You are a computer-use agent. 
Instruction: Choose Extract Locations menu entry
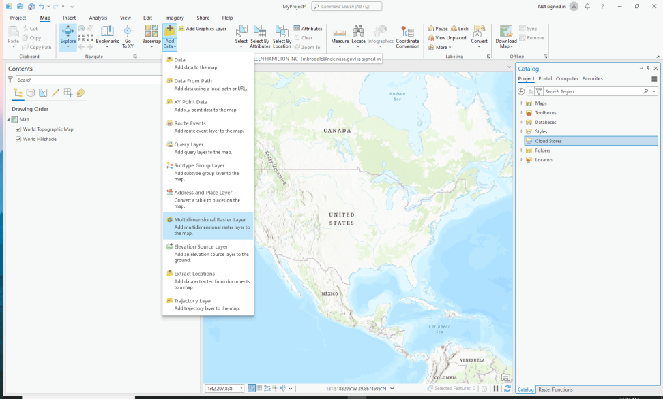pyautogui.click(x=208, y=280)
